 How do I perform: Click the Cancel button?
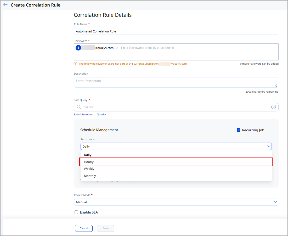(x=84, y=228)
